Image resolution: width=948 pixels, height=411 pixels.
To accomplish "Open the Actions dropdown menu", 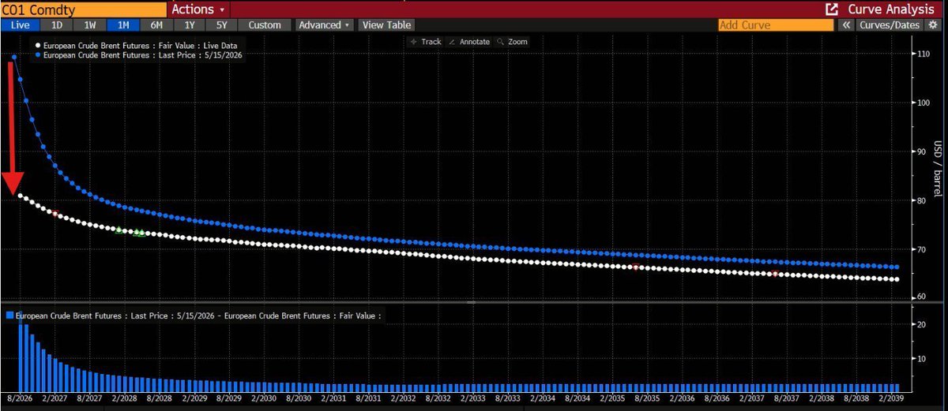I will pos(198,9).
